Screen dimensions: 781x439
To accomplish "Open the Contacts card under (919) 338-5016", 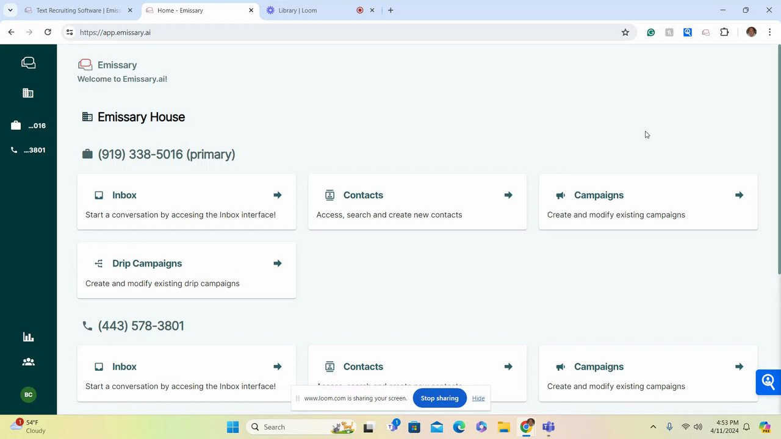I will [417, 202].
